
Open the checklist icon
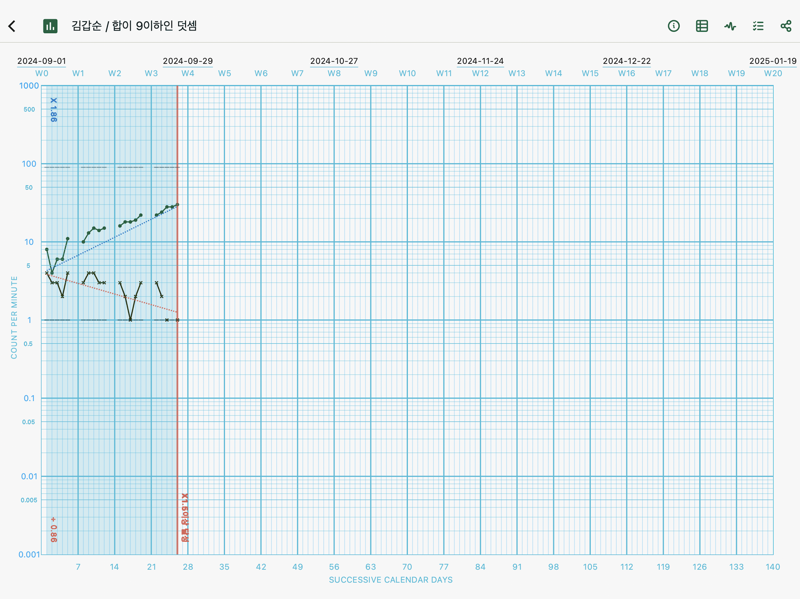758,26
